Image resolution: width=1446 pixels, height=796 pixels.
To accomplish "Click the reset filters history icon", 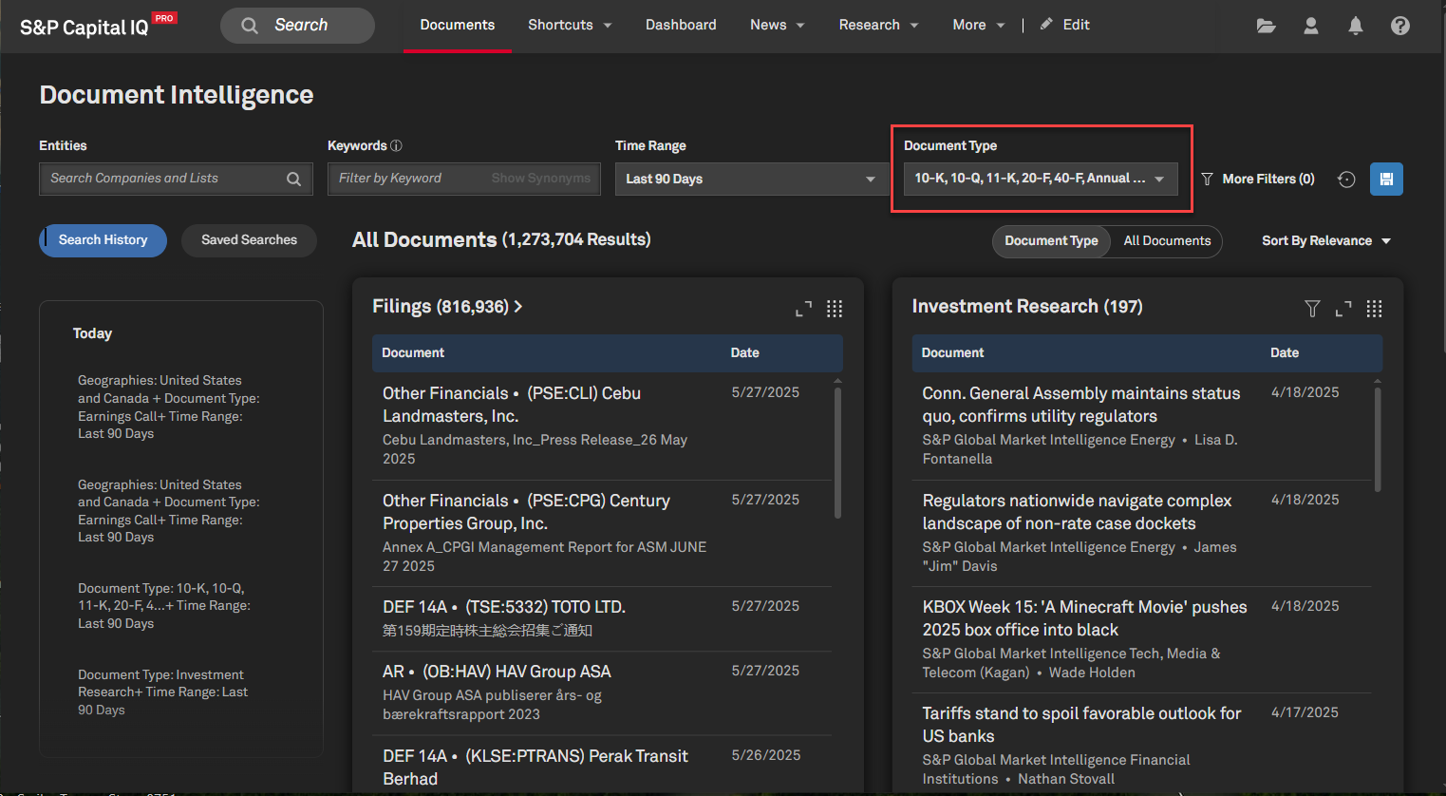I will click(x=1346, y=179).
